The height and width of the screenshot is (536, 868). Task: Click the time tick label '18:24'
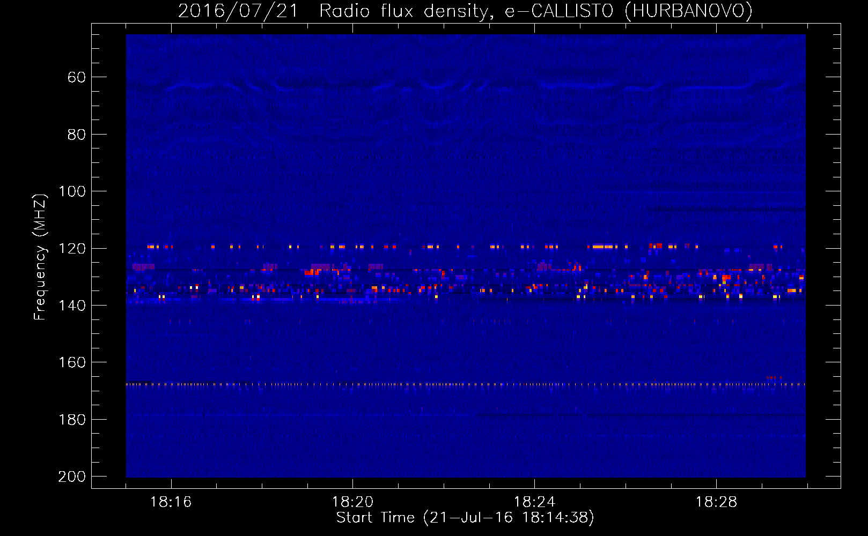(534, 502)
